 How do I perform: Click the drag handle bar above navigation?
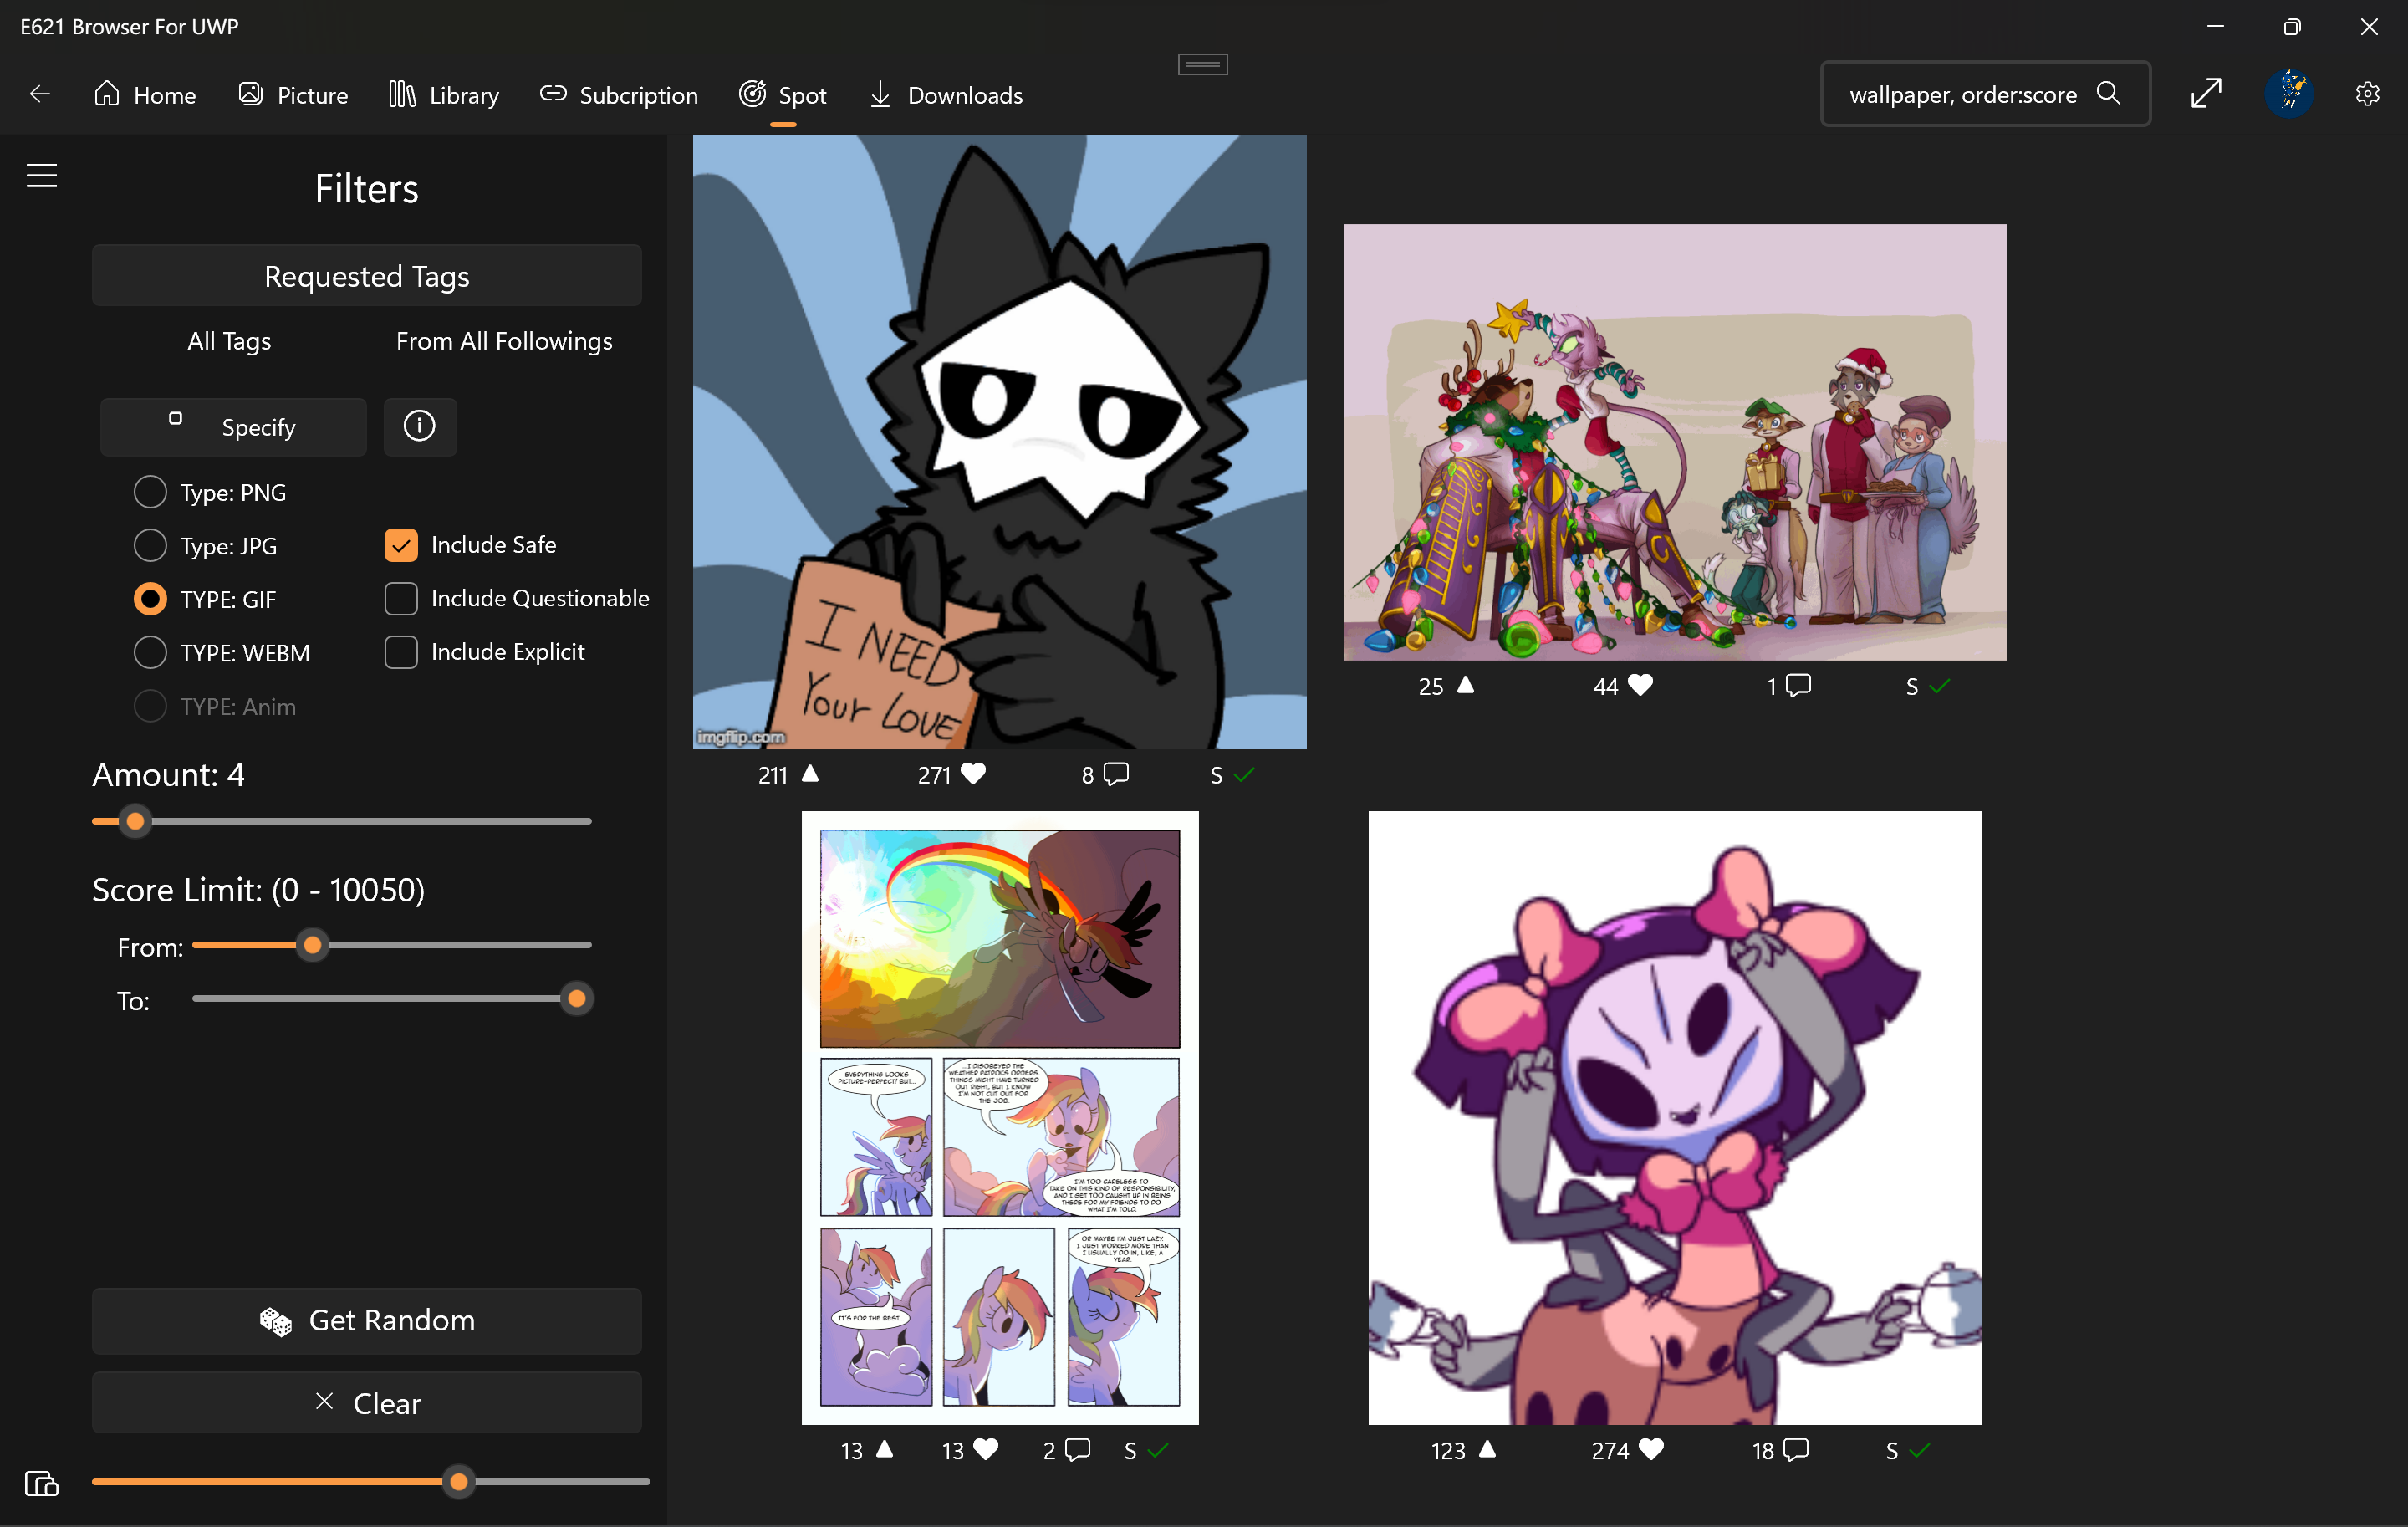[x=1202, y=65]
